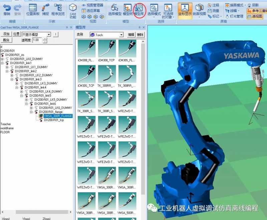Select the Measure (测量) tool
The width and height of the screenshot is (267, 220).
(214, 11)
